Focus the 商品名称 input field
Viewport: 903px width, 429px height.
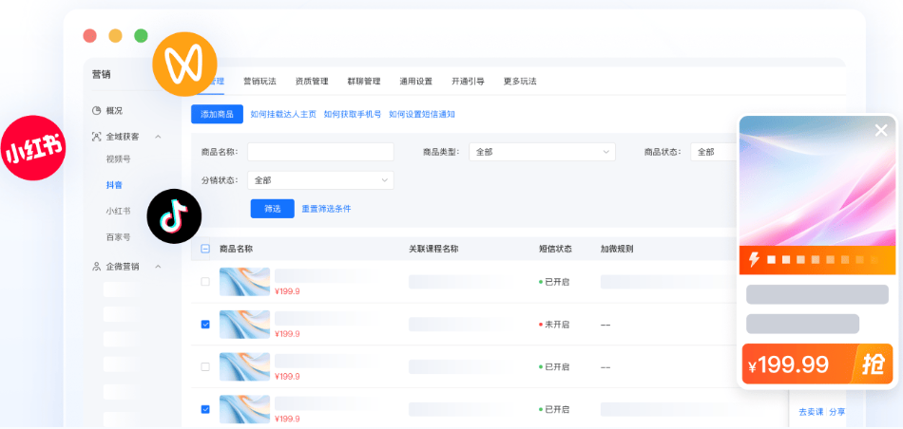(320, 152)
